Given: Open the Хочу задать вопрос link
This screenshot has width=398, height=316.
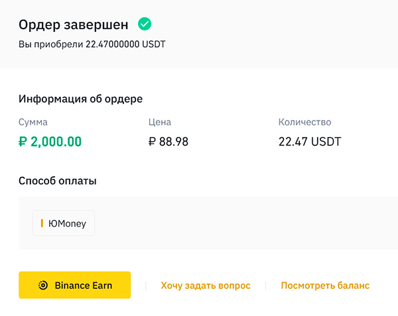Looking at the screenshot, I should (x=206, y=286).
